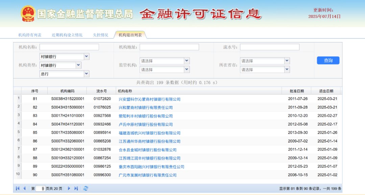Focus the 流水号 input field
The width and height of the screenshot is (365, 195).
tap(270, 47)
